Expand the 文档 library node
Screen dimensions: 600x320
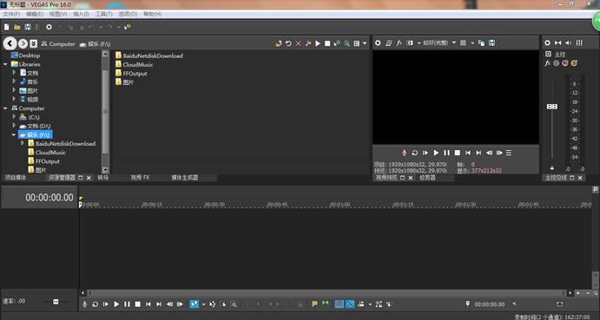[x=14, y=72]
